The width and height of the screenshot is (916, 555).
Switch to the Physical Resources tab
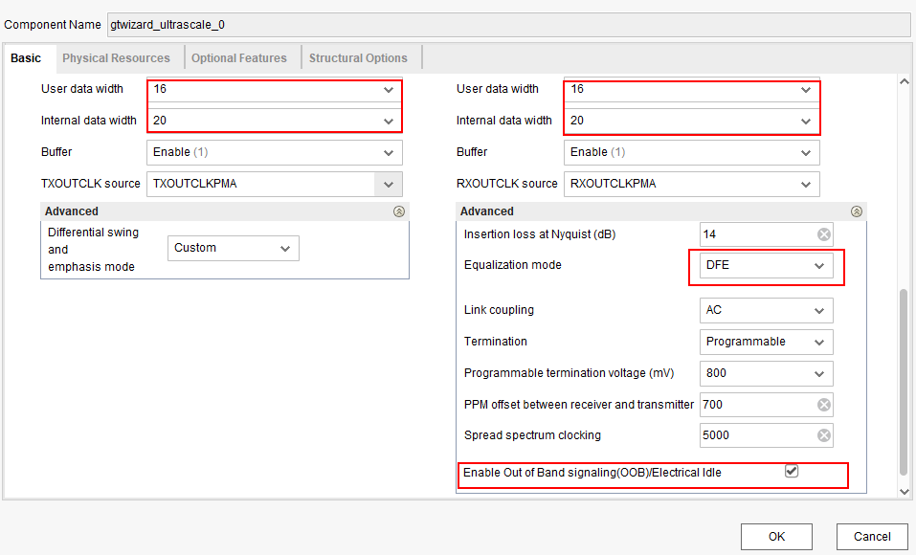(x=118, y=57)
